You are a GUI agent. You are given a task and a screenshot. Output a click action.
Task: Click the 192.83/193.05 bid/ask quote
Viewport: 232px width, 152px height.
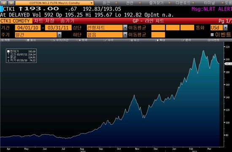click(x=102, y=9)
